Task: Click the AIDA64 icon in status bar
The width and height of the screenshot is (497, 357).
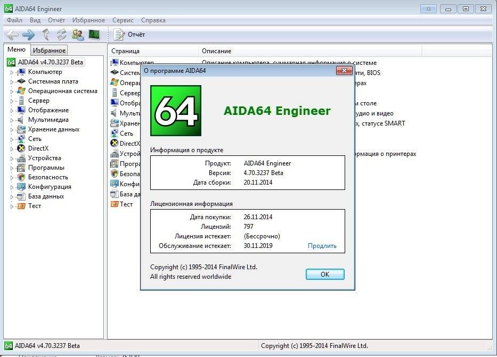Action: coord(8,346)
